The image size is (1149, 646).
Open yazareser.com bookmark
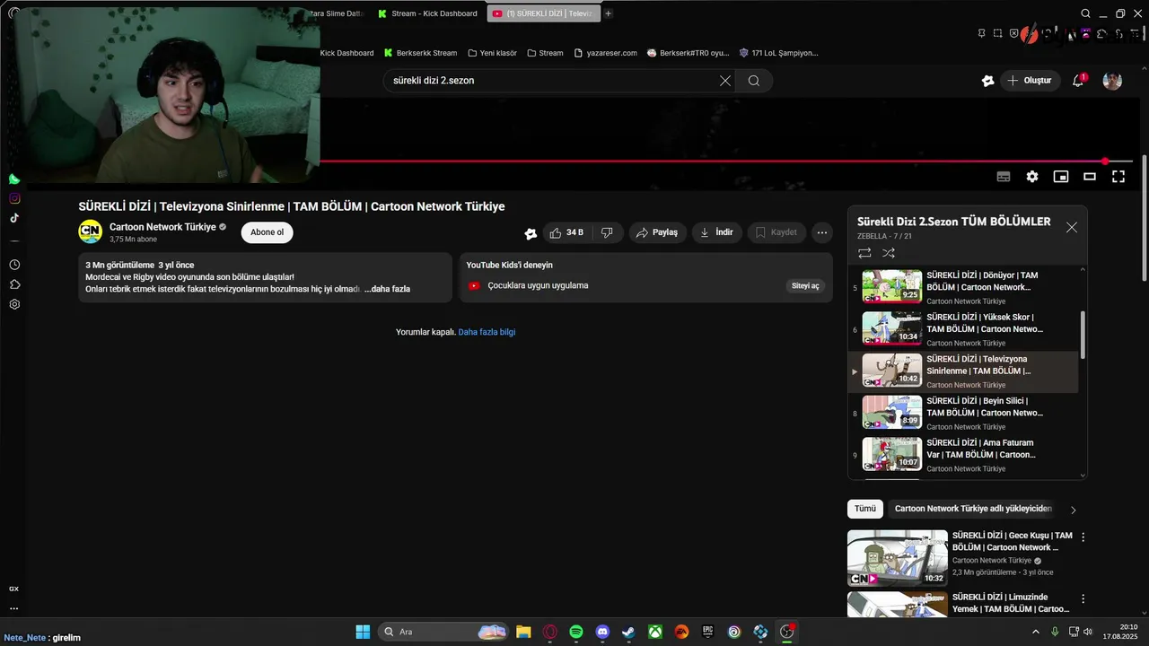pos(606,53)
